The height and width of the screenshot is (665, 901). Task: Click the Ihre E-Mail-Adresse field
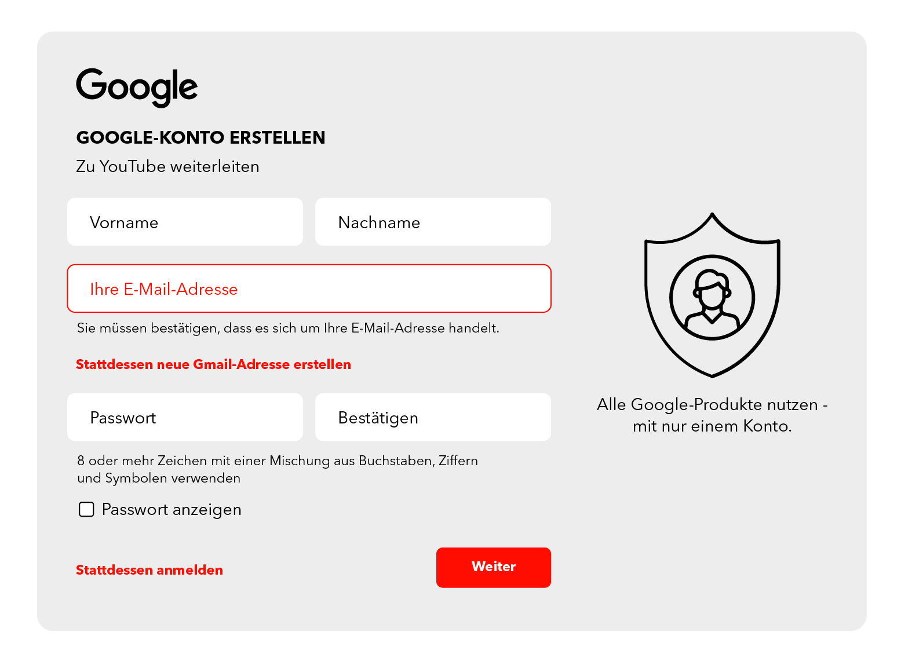(309, 288)
